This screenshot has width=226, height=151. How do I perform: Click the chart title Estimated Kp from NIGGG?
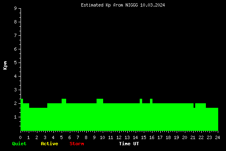point(109,5)
